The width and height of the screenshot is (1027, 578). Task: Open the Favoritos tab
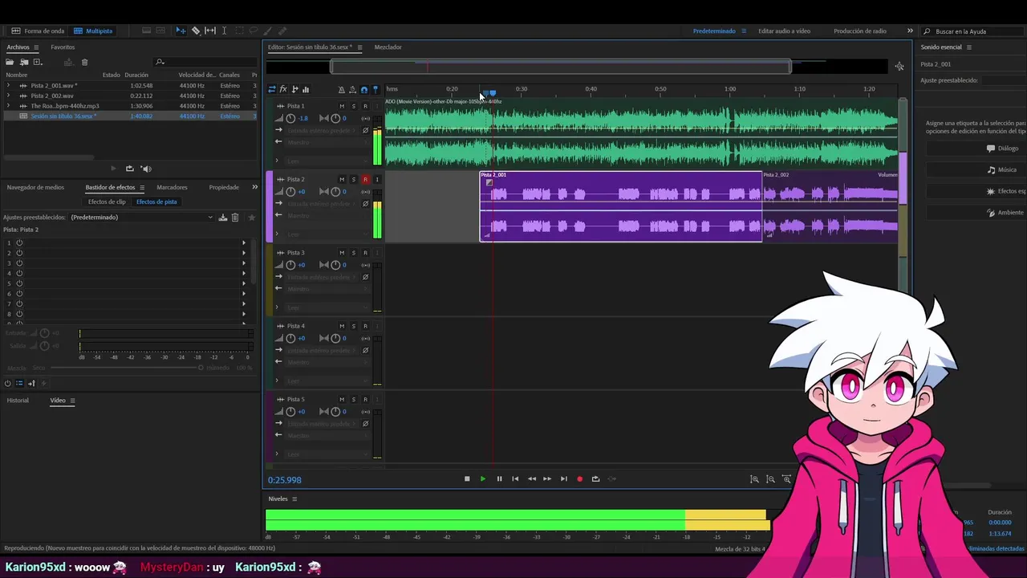[x=63, y=47]
